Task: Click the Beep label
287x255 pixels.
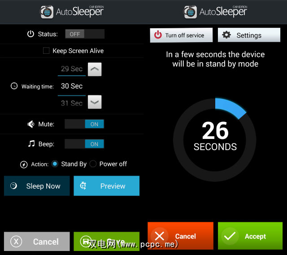Action: pyautogui.click(x=46, y=144)
